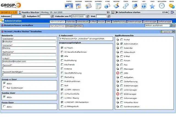The image size is (176, 117).
Task: Toggle the Samba User Aktiv checkbox
Action: (4, 97)
